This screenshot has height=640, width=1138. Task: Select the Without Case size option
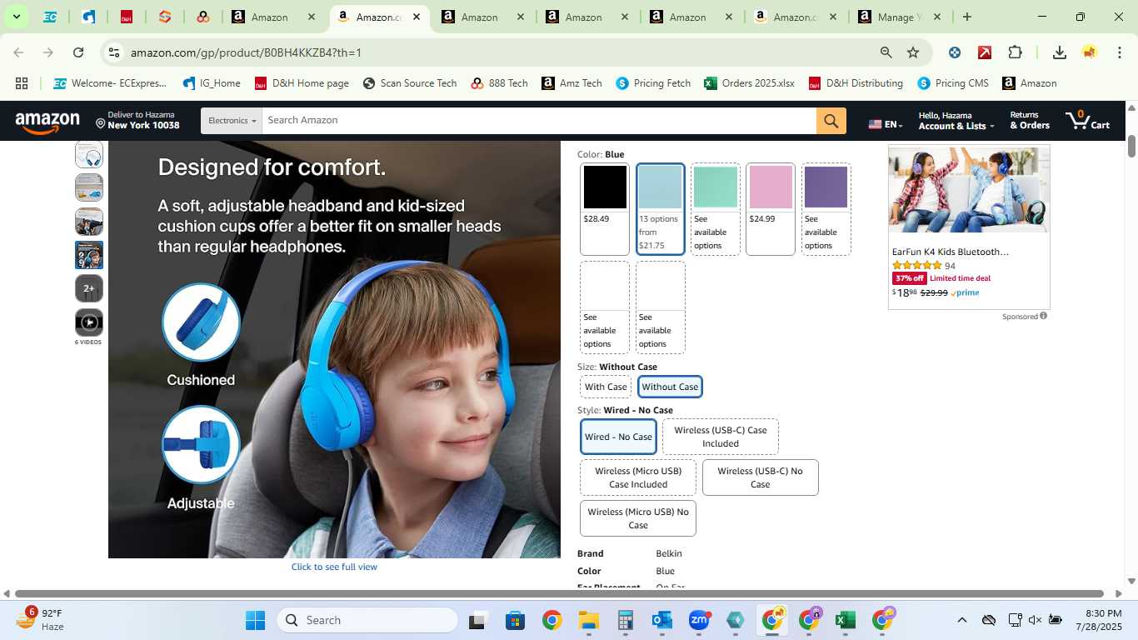click(x=670, y=387)
